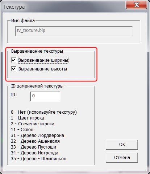The image size is (150, 174).
Task: Close the Текстура dialog with the X button
Action: pyautogui.click(x=136, y=5)
